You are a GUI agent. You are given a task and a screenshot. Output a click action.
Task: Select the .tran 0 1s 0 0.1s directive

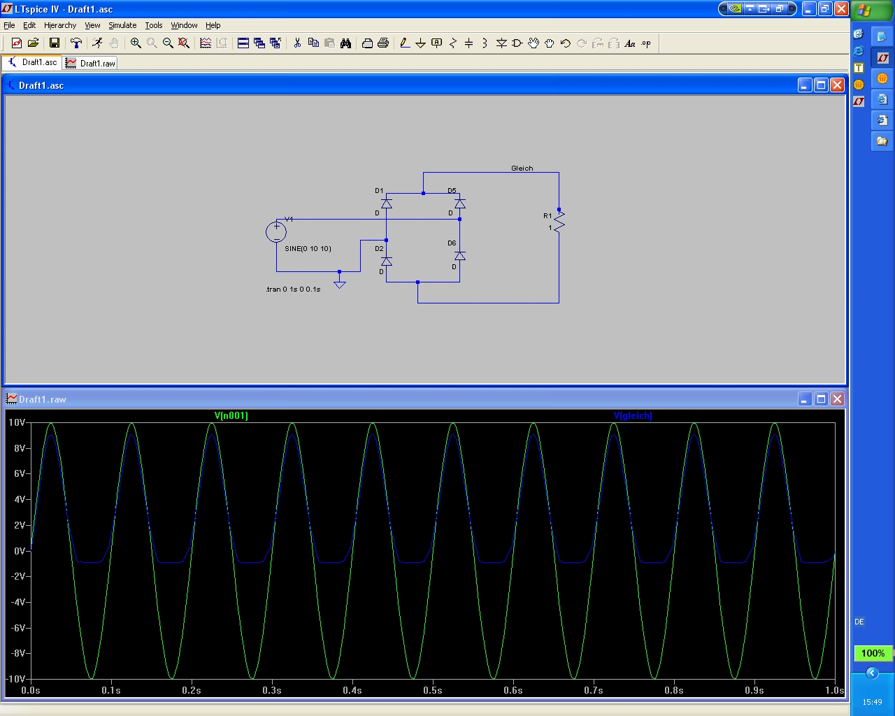294,289
